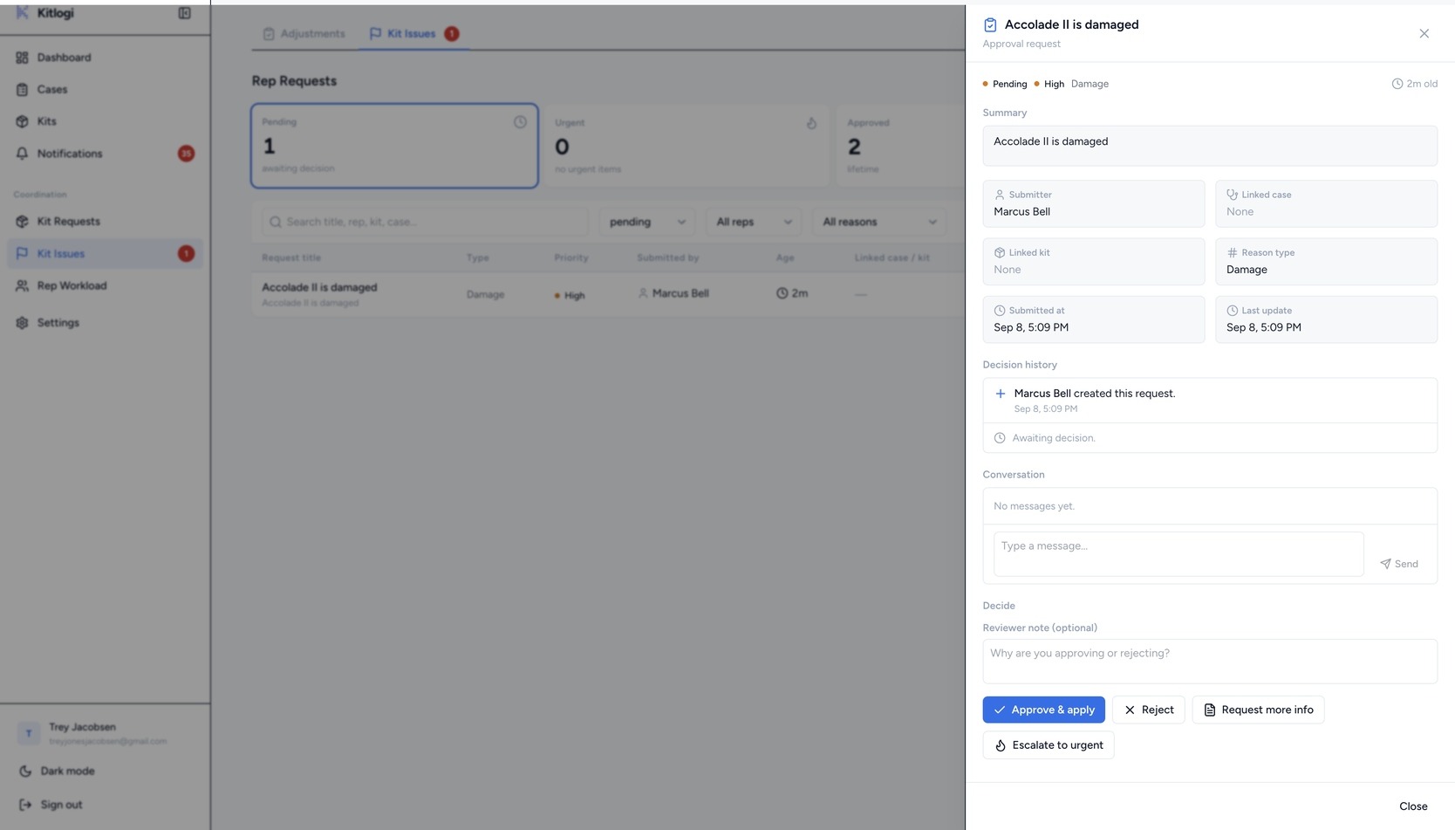The width and height of the screenshot is (1455, 830).
Task: Open the Accolade II is damaged row
Action: pos(609,294)
